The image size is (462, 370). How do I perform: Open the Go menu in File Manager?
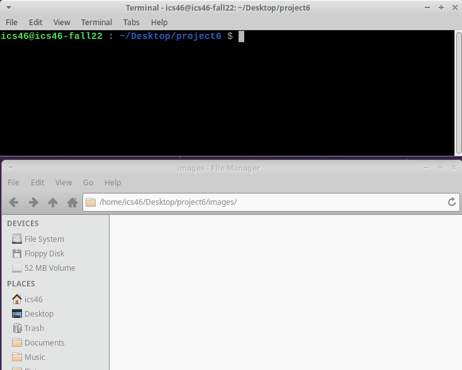click(88, 182)
